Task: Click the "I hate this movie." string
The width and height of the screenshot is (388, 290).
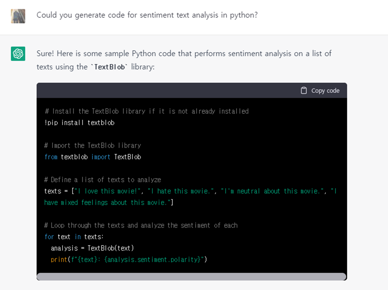Action: [x=181, y=191]
